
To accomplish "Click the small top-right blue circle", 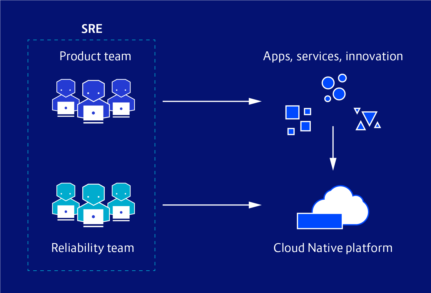I will coord(342,78).
